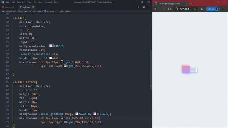
Task: Click the InPrivate profile button
Action: (213, 9)
